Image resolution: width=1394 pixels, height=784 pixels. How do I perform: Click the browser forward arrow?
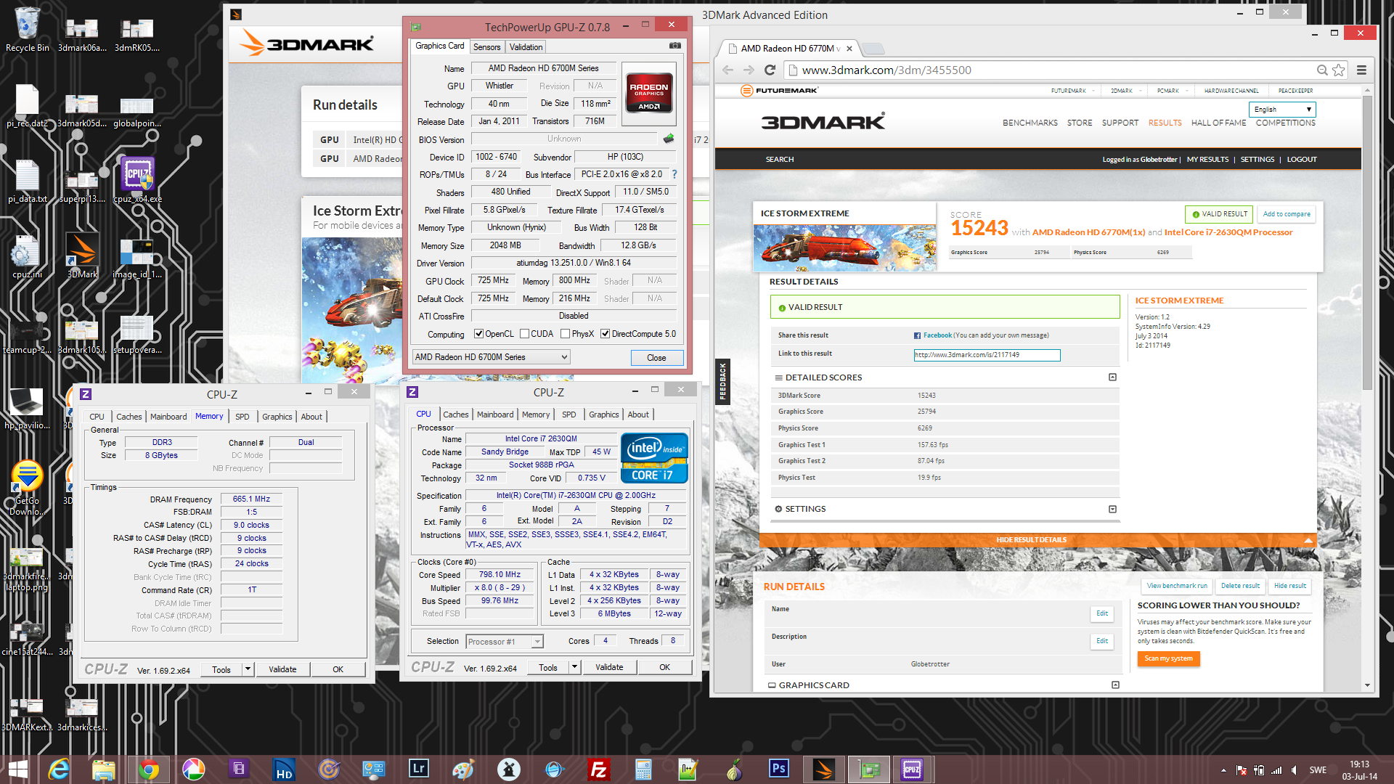click(x=749, y=70)
